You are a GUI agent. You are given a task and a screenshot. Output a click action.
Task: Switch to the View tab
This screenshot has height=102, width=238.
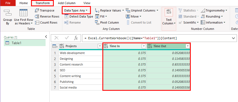[87, 3]
